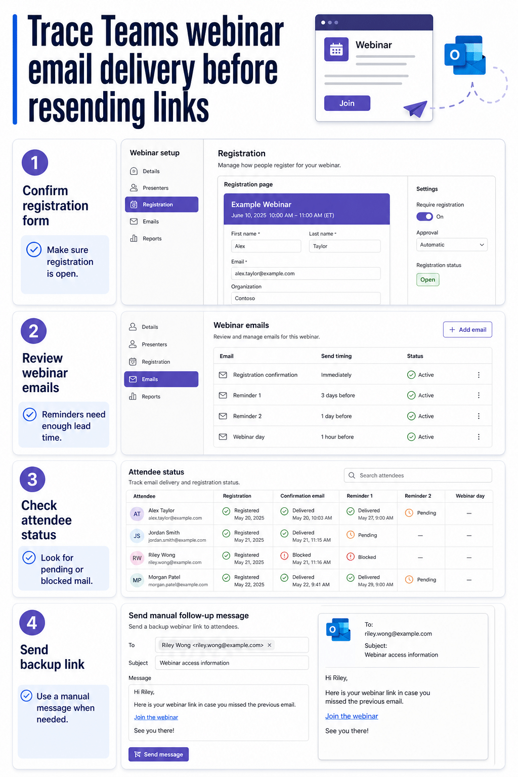The image size is (518, 777).
Task: Click Email field with alex.taylor@example.com
Action: coord(306,274)
